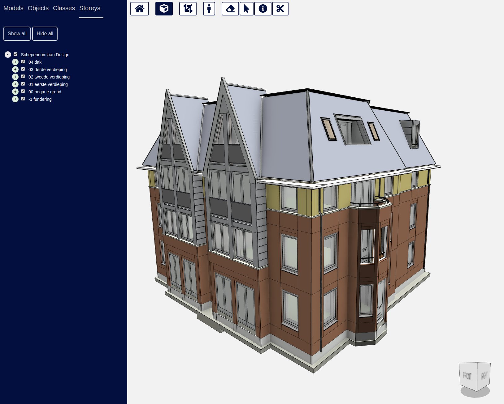Toggle the 3D cube view mode
This screenshot has height=404, width=504.
(x=164, y=9)
